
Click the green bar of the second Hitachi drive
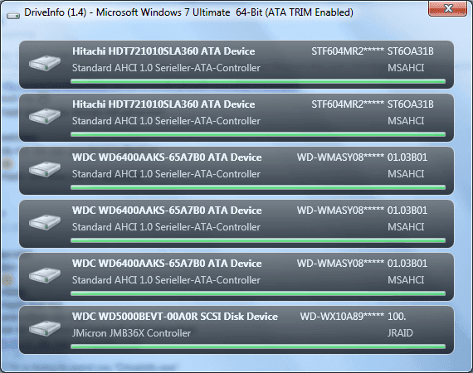click(258, 134)
